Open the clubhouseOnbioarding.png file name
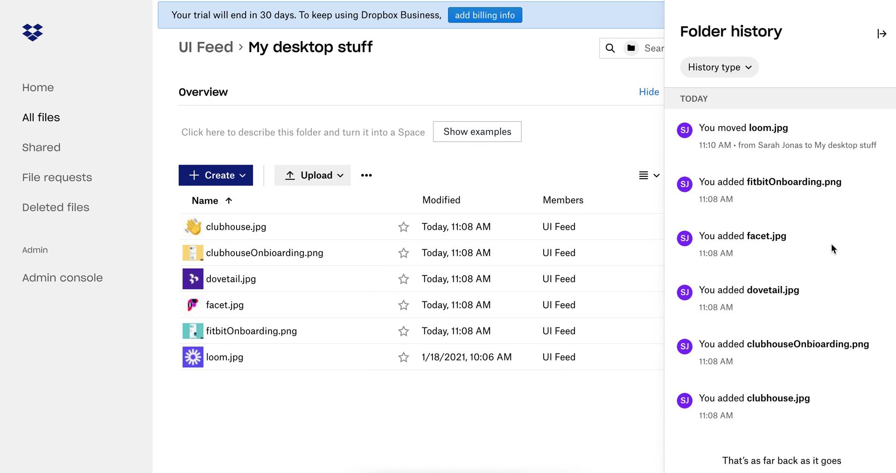This screenshot has width=896, height=473. click(x=265, y=253)
